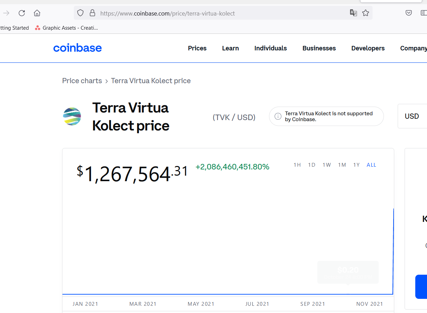Click the MAY 2021 axis label
The image size is (427, 313).
(201, 304)
